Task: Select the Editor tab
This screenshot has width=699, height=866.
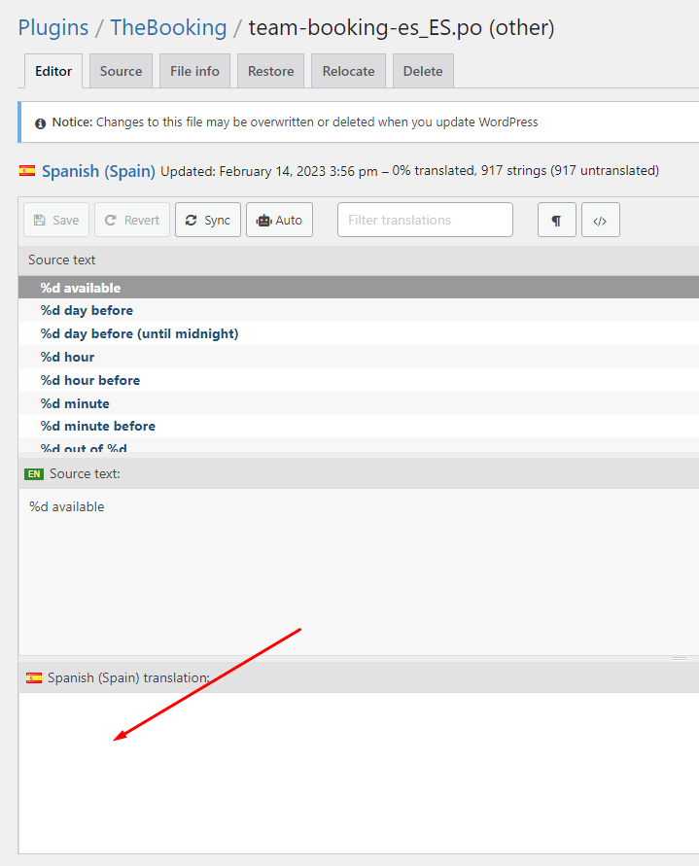Action: [53, 71]
